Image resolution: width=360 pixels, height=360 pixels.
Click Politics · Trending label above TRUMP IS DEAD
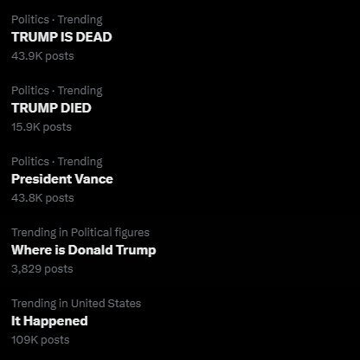pyautogui.click(x=57, y=20)
